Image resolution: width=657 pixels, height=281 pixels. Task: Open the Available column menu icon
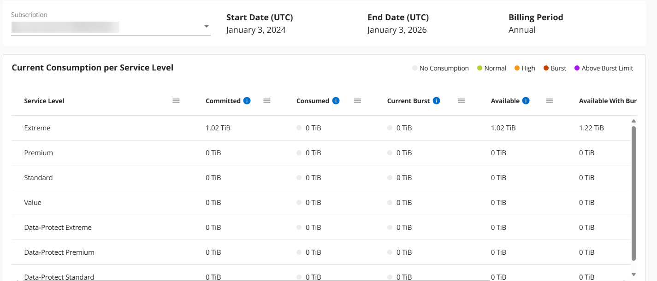point(549,101)
